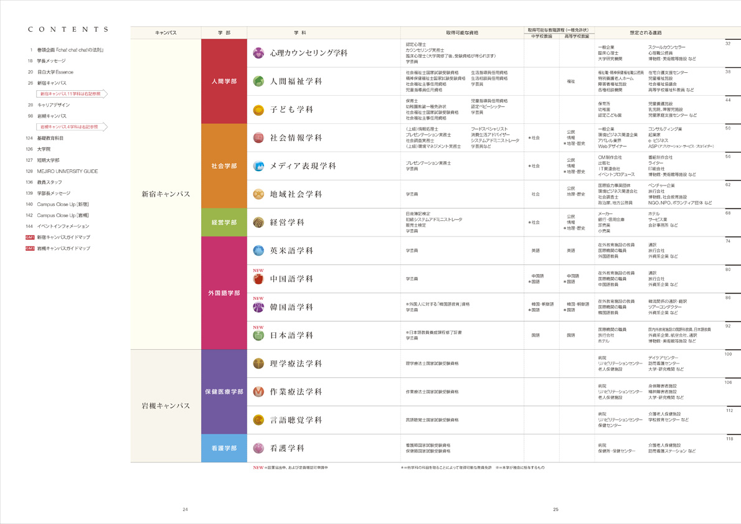Click the 岩槻キャンパス campus cell in table

coord(166,406)
